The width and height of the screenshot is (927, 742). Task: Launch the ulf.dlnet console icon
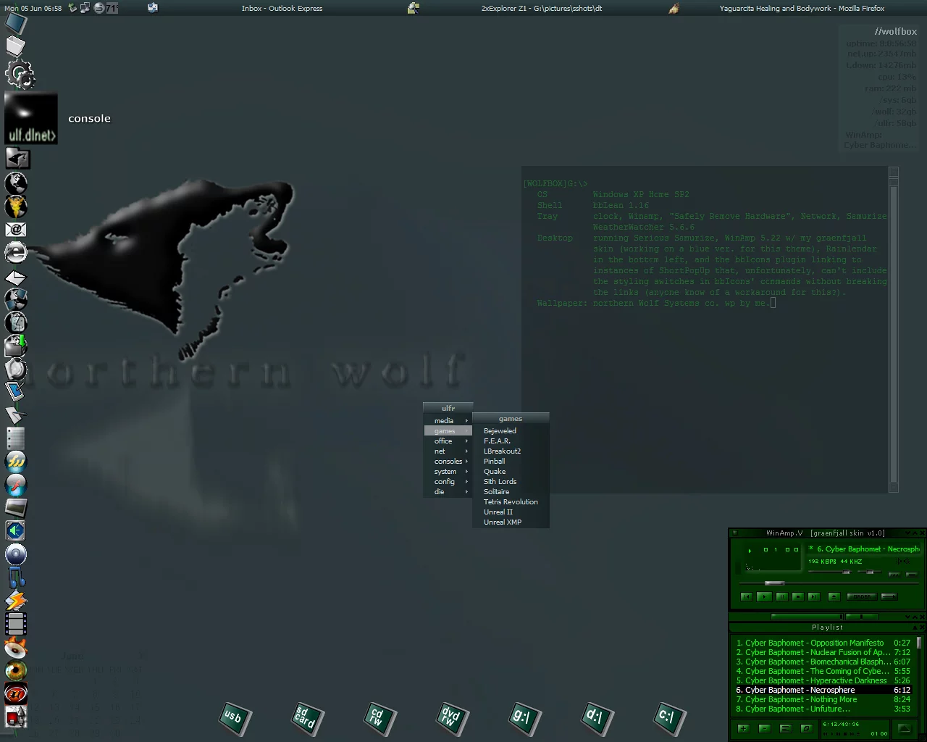[31, 118]
